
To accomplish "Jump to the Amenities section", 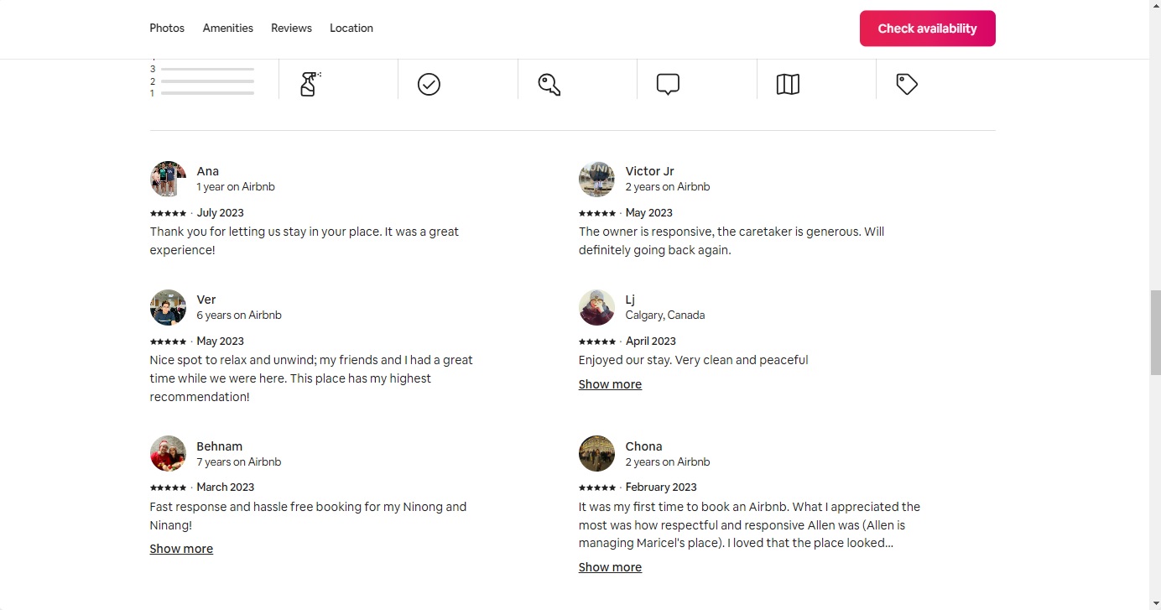I will [x=227, y=29].
